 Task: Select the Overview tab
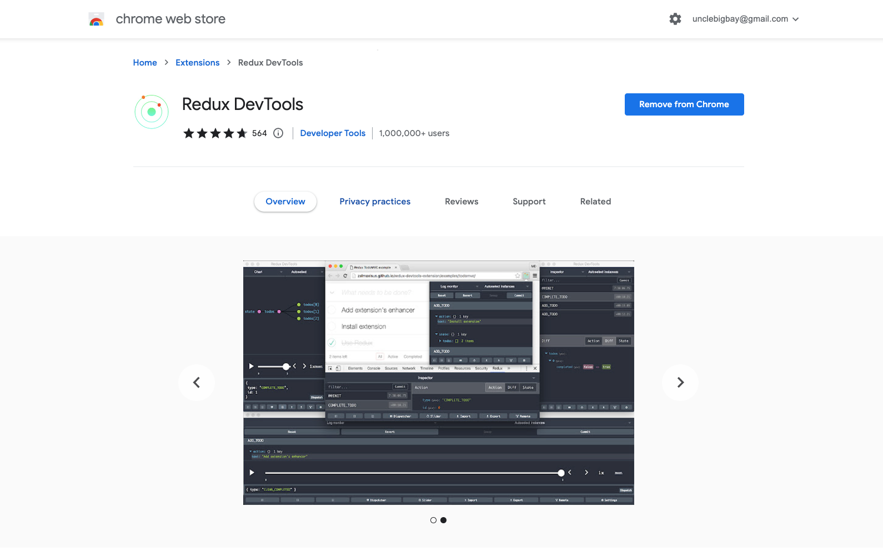pyautogui.click(x=285, y=202)
